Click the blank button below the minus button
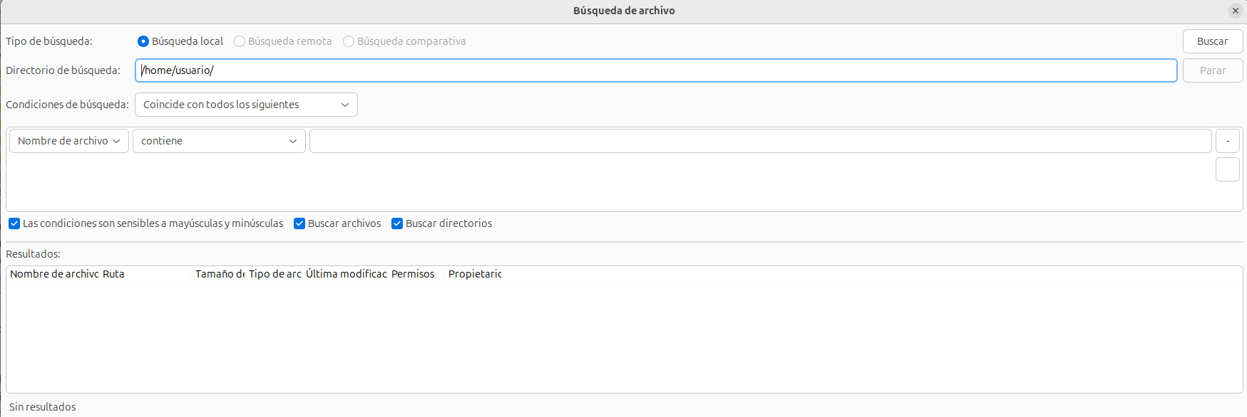Image resolution: width=1247 pixels, height=417 pixels. pyautogui.click(x=1227, y=170)
